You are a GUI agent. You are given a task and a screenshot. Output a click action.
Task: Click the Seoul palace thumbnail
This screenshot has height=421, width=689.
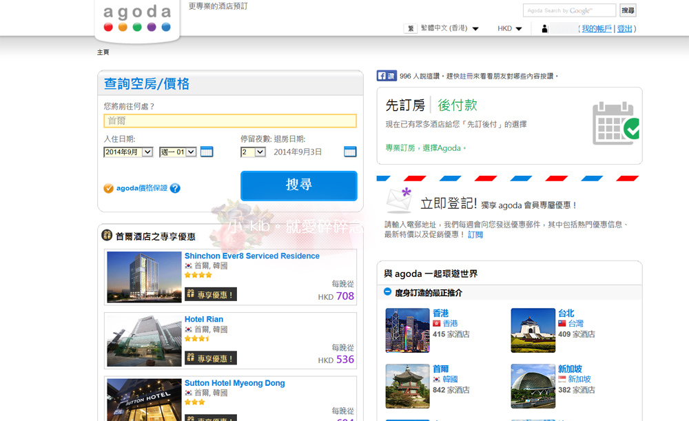point(407,387)
